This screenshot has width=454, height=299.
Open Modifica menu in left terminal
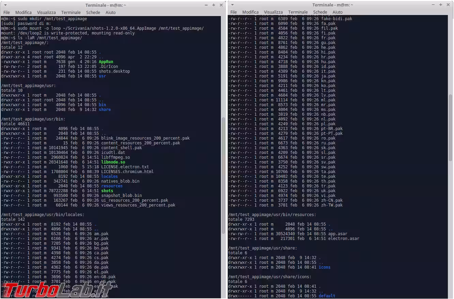point(24,12)
